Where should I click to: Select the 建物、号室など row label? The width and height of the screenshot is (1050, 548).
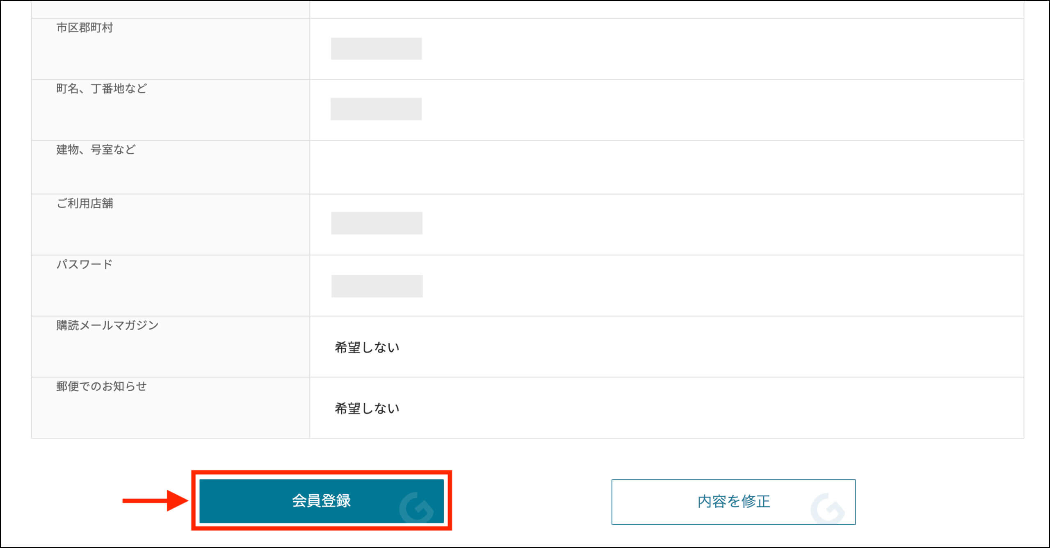(96, 150)
